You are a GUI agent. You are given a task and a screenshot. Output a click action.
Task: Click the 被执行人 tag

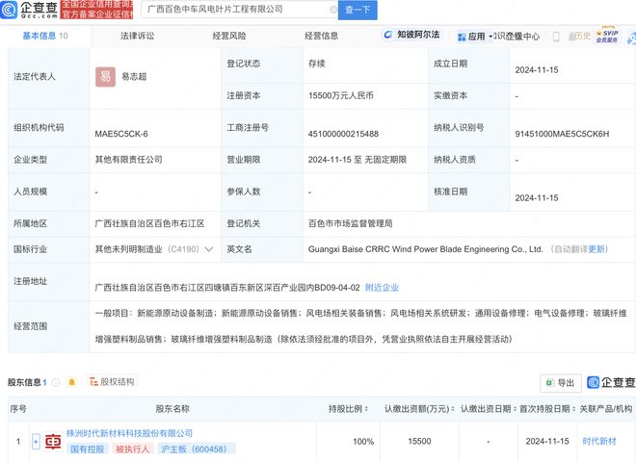[x=133, y=449]
